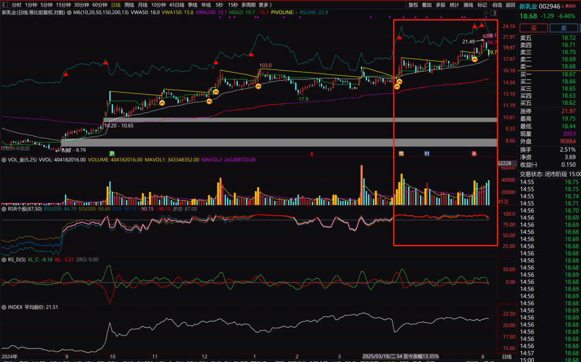Click the diamond marker icon above chart
Screen dimensions: 581x362
point(486,12)
